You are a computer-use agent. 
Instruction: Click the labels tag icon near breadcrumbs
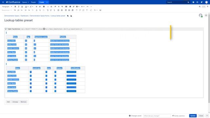pos(68,16)
